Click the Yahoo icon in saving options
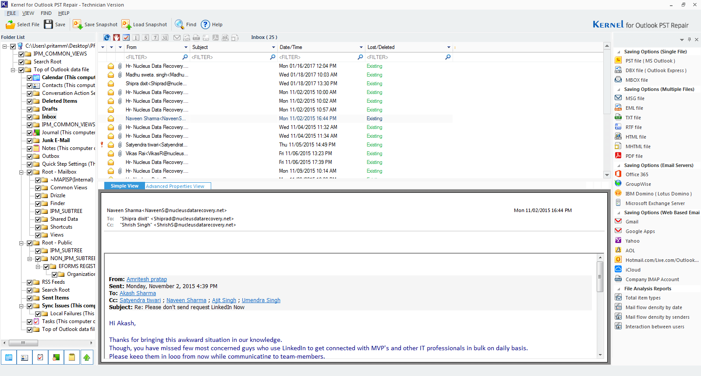 [618, 240]
